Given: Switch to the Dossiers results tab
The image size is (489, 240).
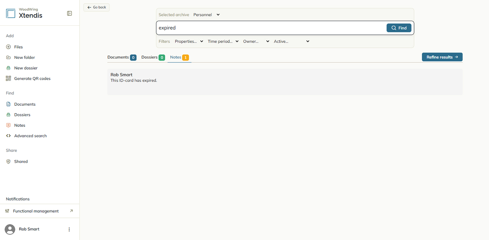Looking at the screenshot, I should 153,57.
